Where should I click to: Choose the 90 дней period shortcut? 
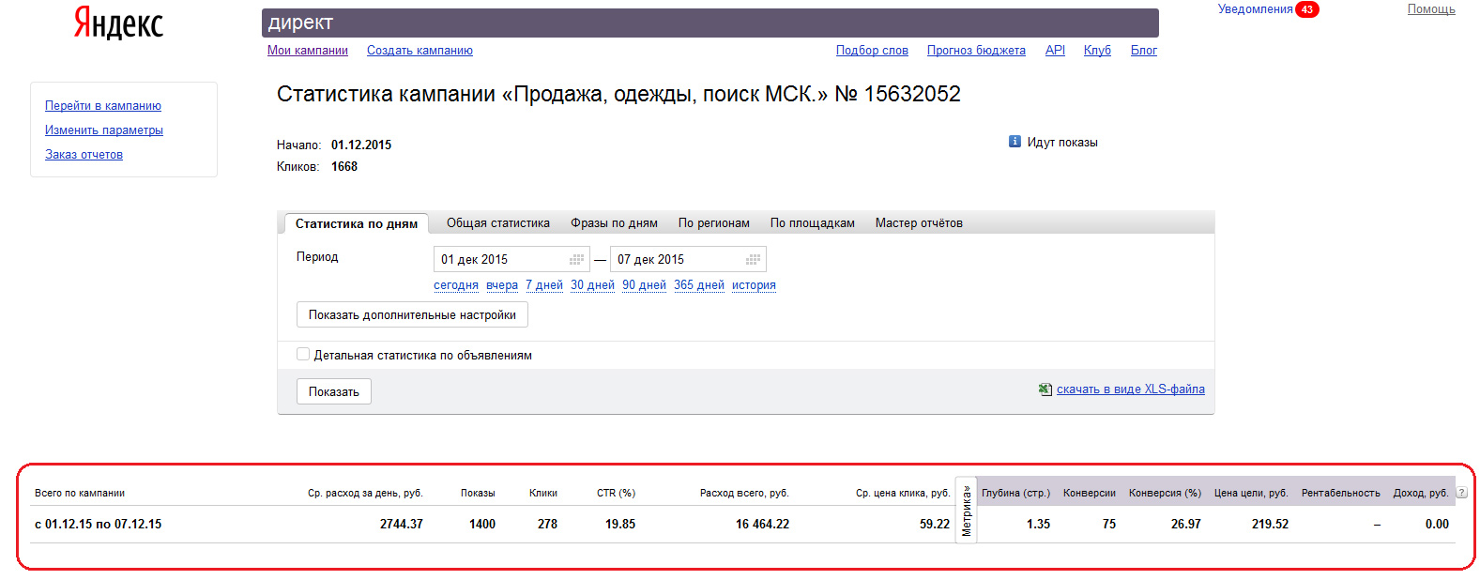pos(644,285)
